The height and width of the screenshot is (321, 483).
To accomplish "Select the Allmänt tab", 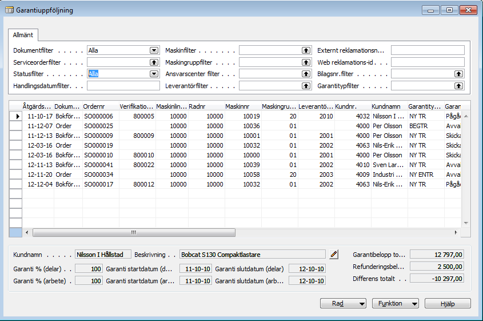I will 23,35.
